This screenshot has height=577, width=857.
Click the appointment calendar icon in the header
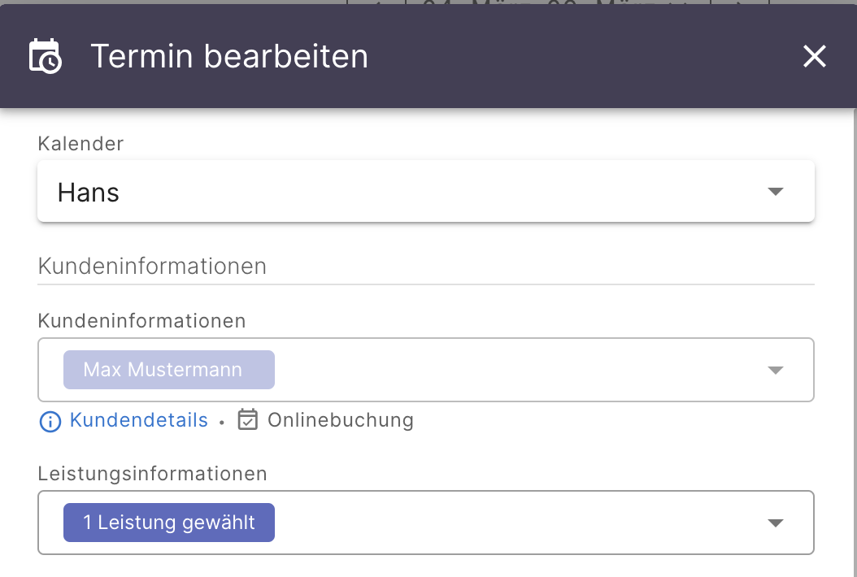pyautogui.click(x=45, y=56)
